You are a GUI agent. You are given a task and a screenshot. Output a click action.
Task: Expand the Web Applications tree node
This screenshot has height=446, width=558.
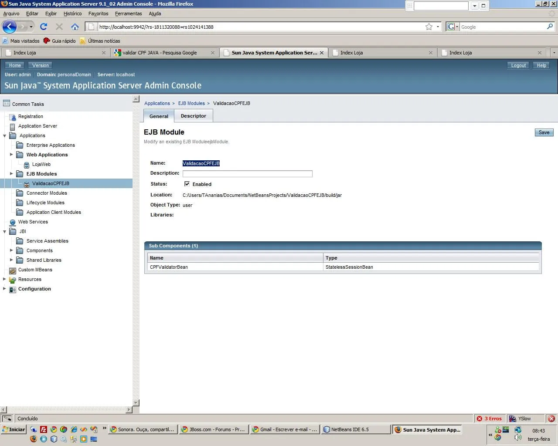(x=12, y=155)
